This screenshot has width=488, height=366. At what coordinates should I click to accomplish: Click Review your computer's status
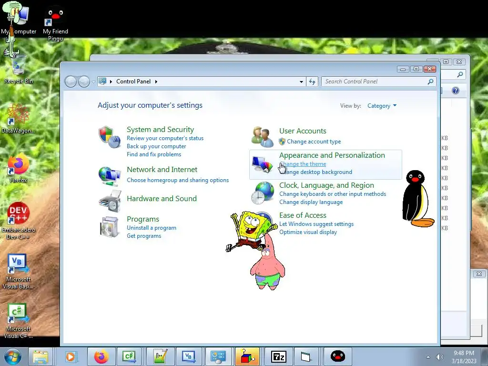click(165, 138)
